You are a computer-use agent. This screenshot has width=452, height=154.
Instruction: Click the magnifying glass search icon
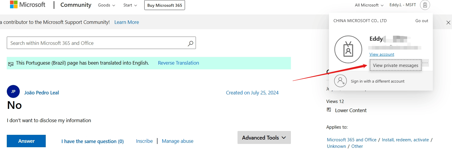coord(191,43)
